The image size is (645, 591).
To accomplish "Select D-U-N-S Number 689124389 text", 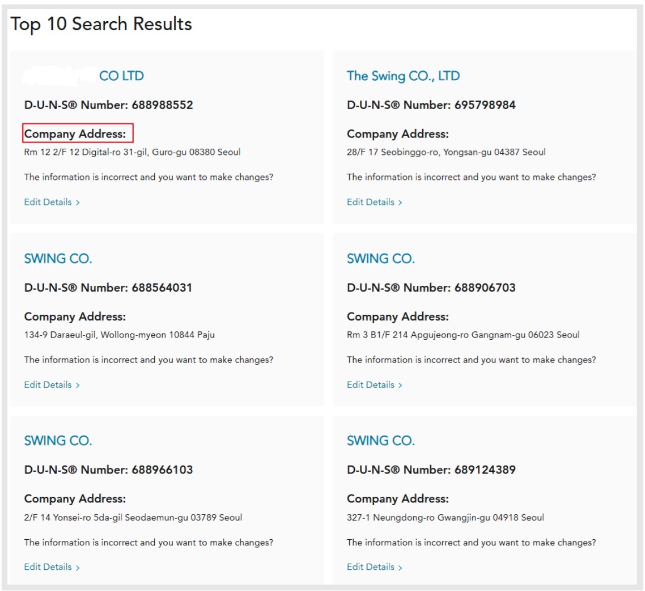I will (431, 470).
